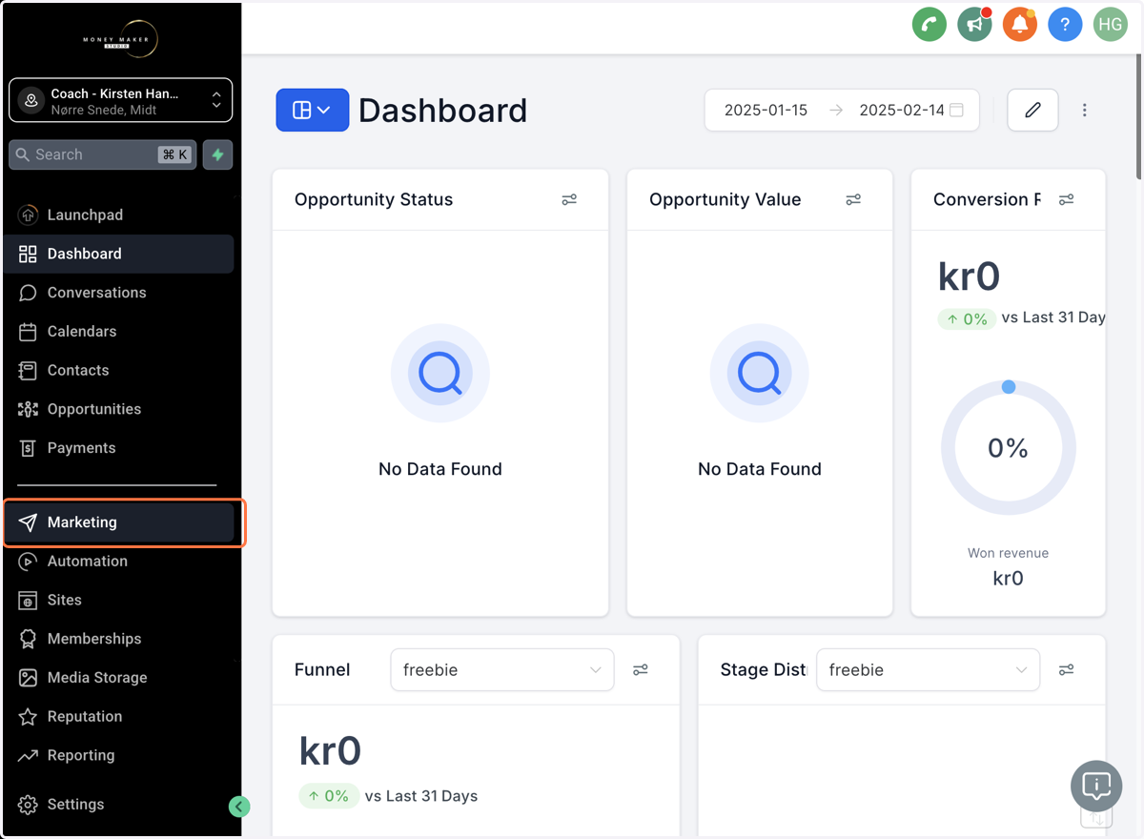Click the 'Won revenue' label
Screen dimensions: 1144x839
[1008, 553]
